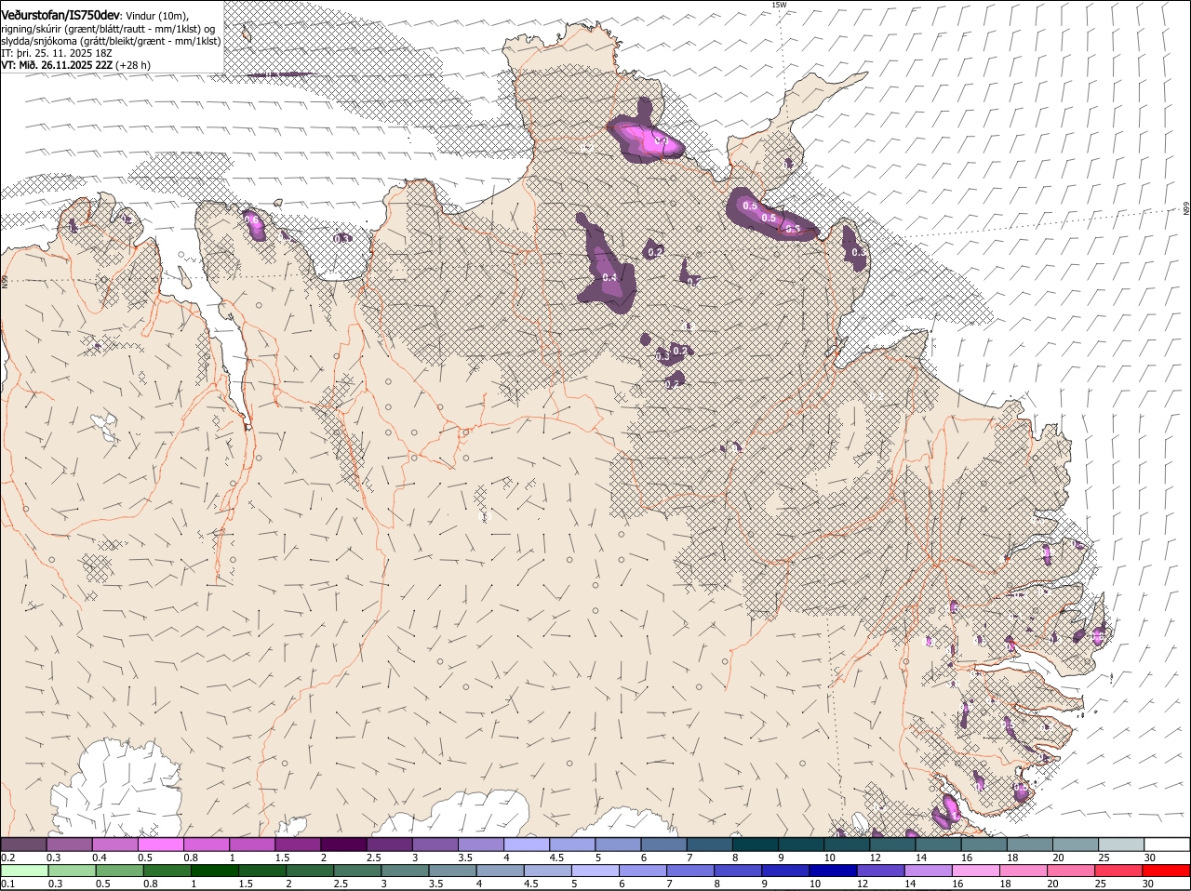Click the '0.4' label in the upper legend row

pos(100,858)
